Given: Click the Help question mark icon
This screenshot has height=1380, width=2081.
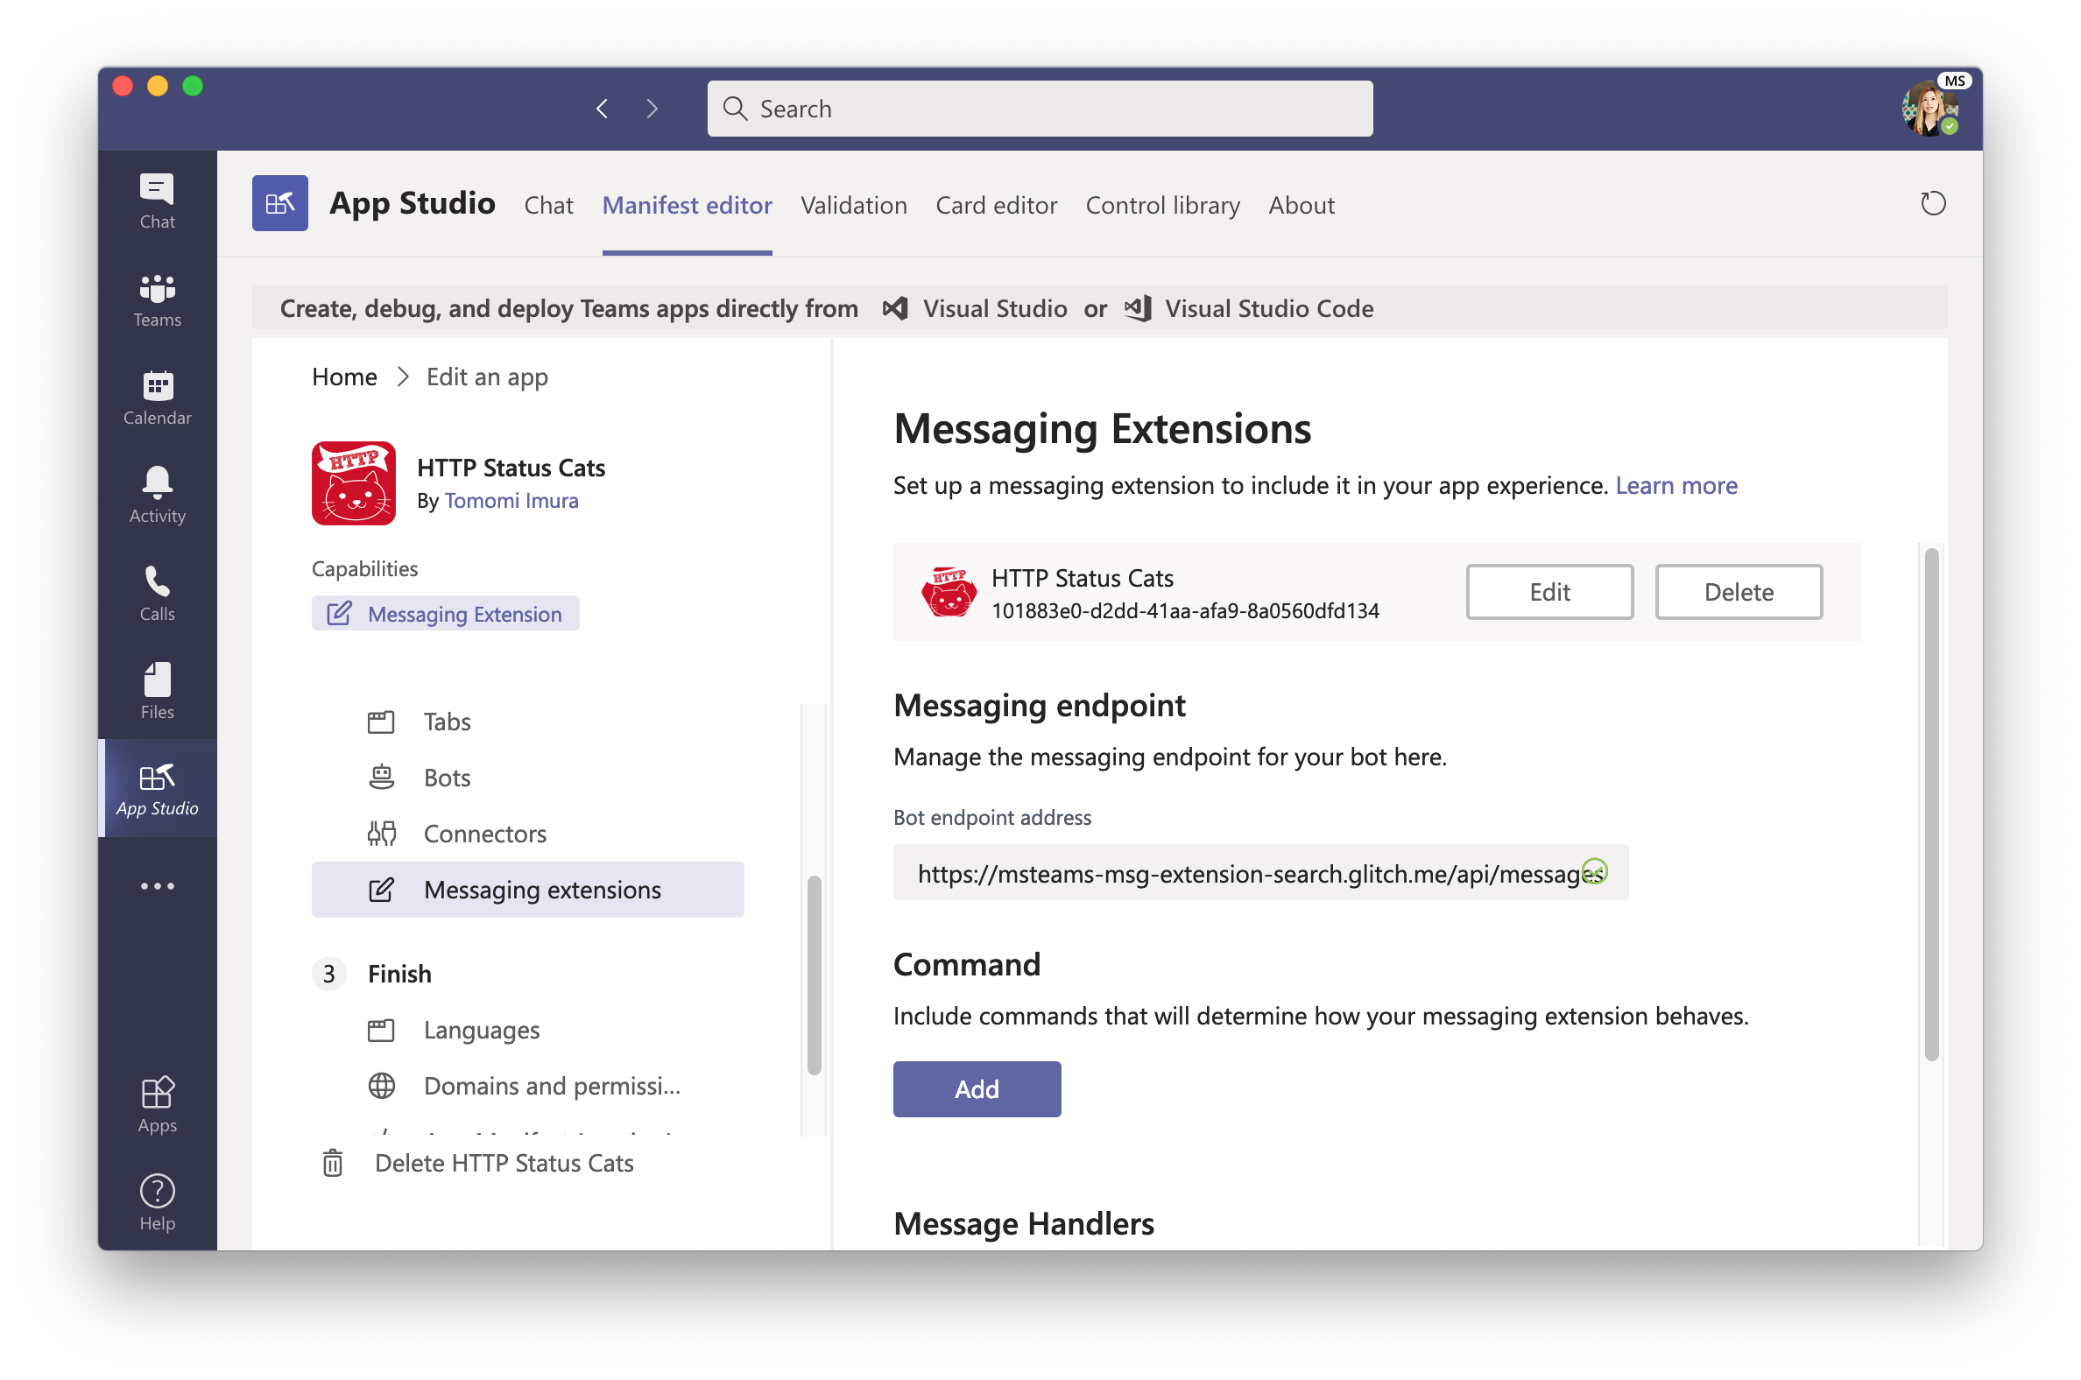Looking at the screenshot, I should 157,1201.
